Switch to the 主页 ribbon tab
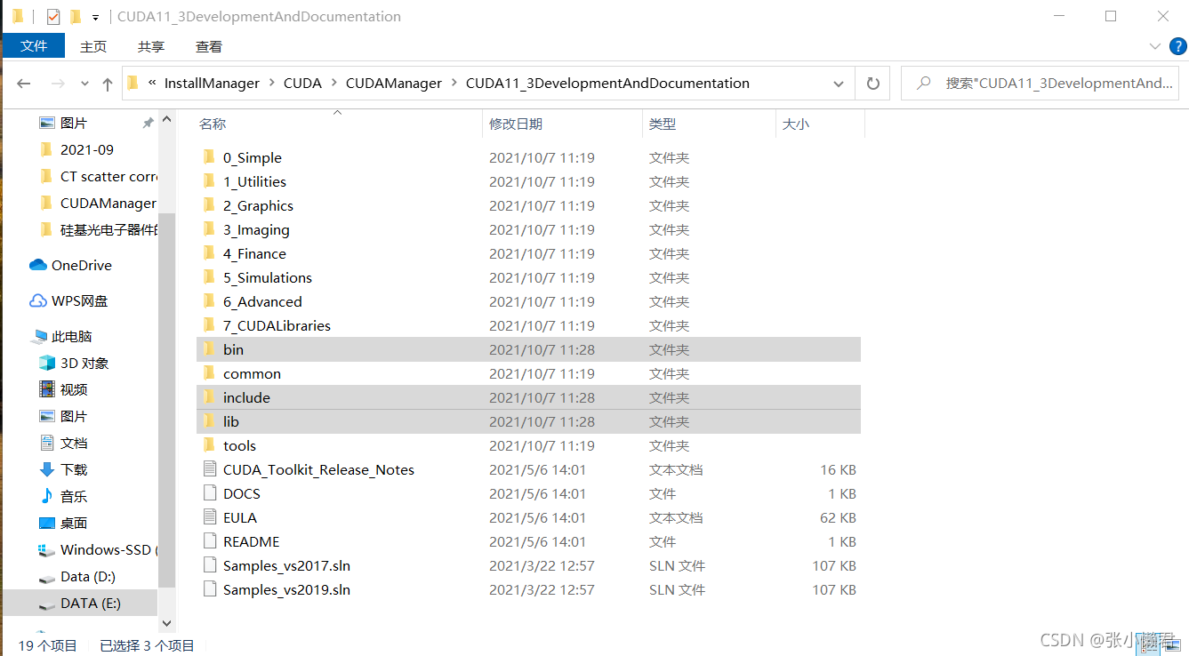Screen dimensions: 1189x656 point(93,46)
